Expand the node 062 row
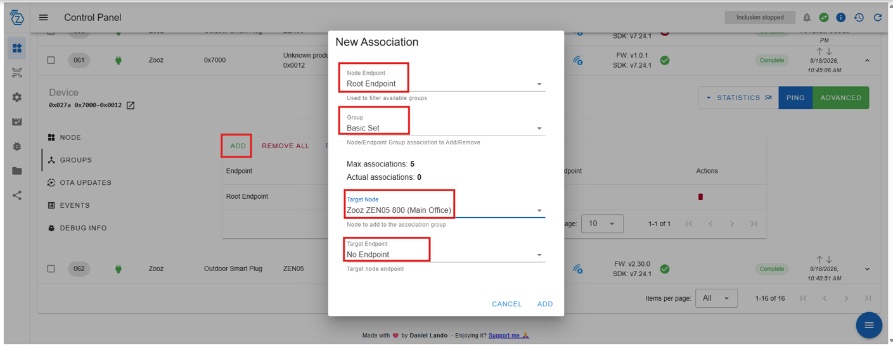Screen dimensions: 893x347 tap(867, 269)
